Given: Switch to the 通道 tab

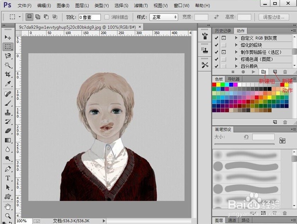Looking at the screenshot, I should pyautogui.click(x=232, y=220).
